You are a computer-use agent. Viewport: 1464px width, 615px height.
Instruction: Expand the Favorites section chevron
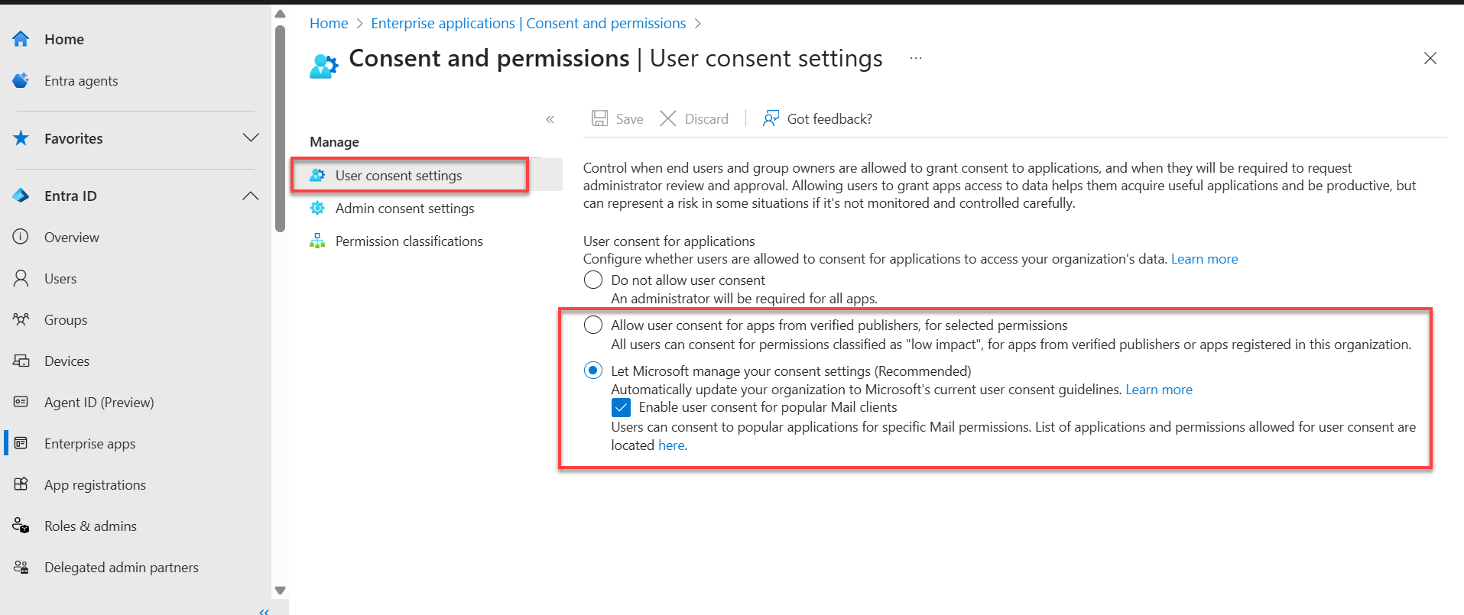pos(251,138)
